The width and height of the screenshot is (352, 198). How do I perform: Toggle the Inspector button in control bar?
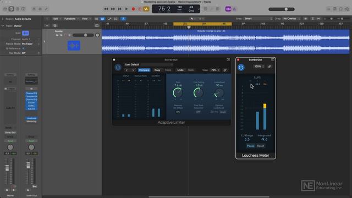pos(11,9)
